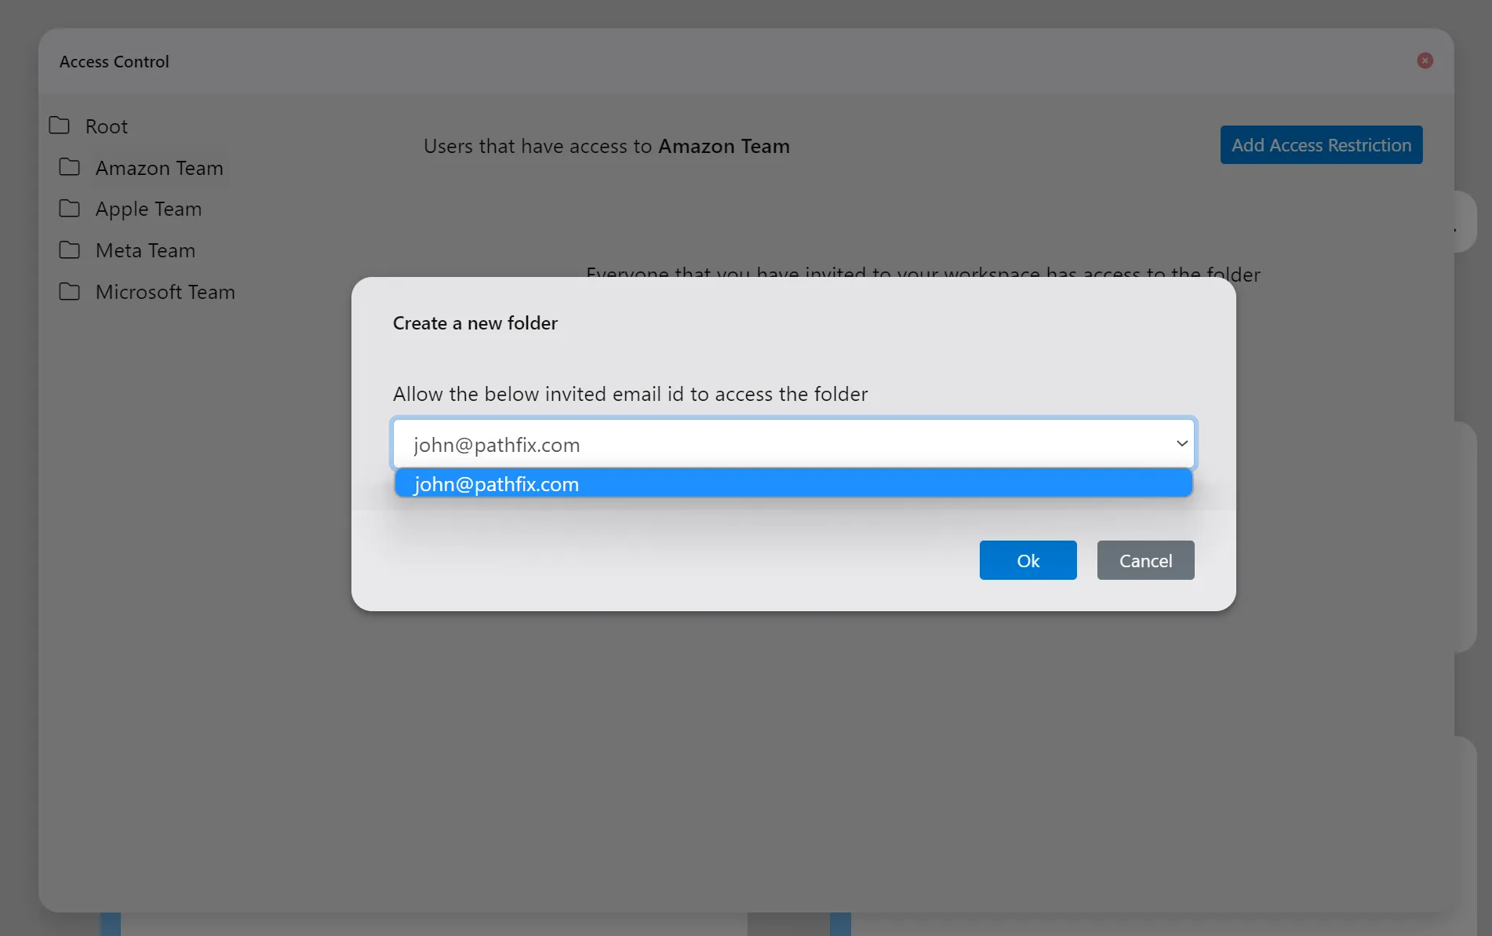Image resolution: width=1492 pixels, height=936 pixels.
Task: Close the Access Control dialog
Action: 1425,60
